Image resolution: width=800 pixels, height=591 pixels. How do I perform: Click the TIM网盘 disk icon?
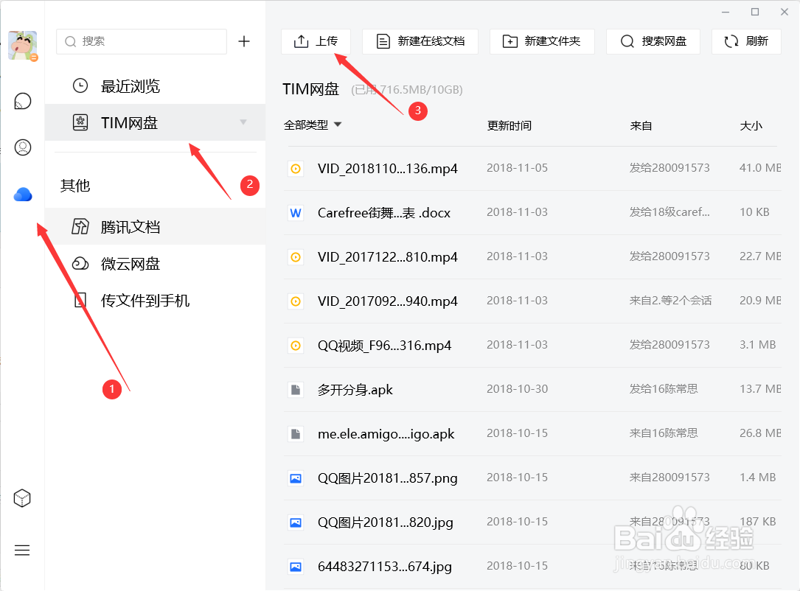pyautogui.click(x=80, y=122)
